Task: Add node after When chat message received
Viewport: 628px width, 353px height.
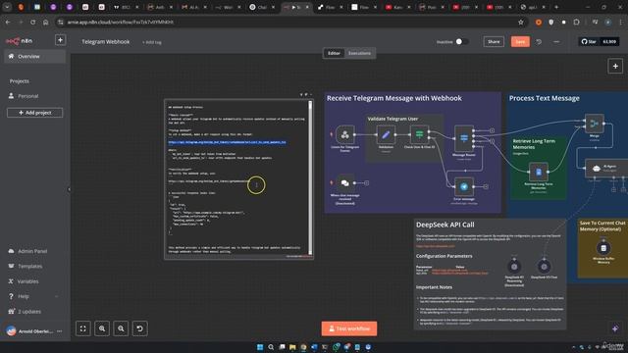Action: click(366, 183)
